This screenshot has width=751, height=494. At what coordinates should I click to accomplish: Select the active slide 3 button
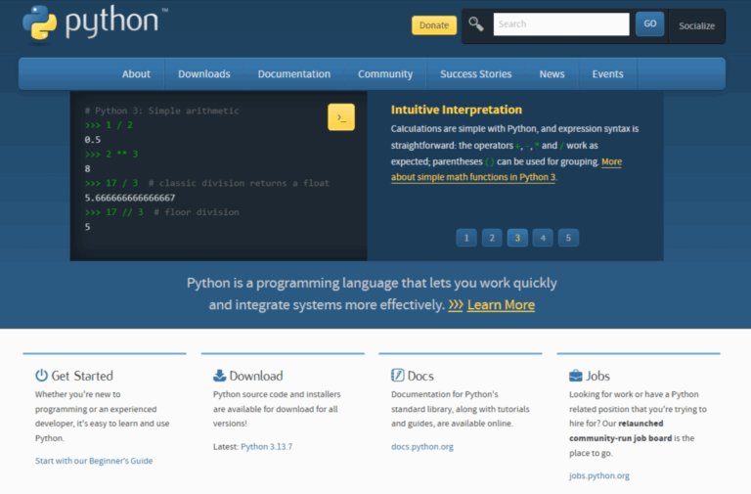click(517, 238)
